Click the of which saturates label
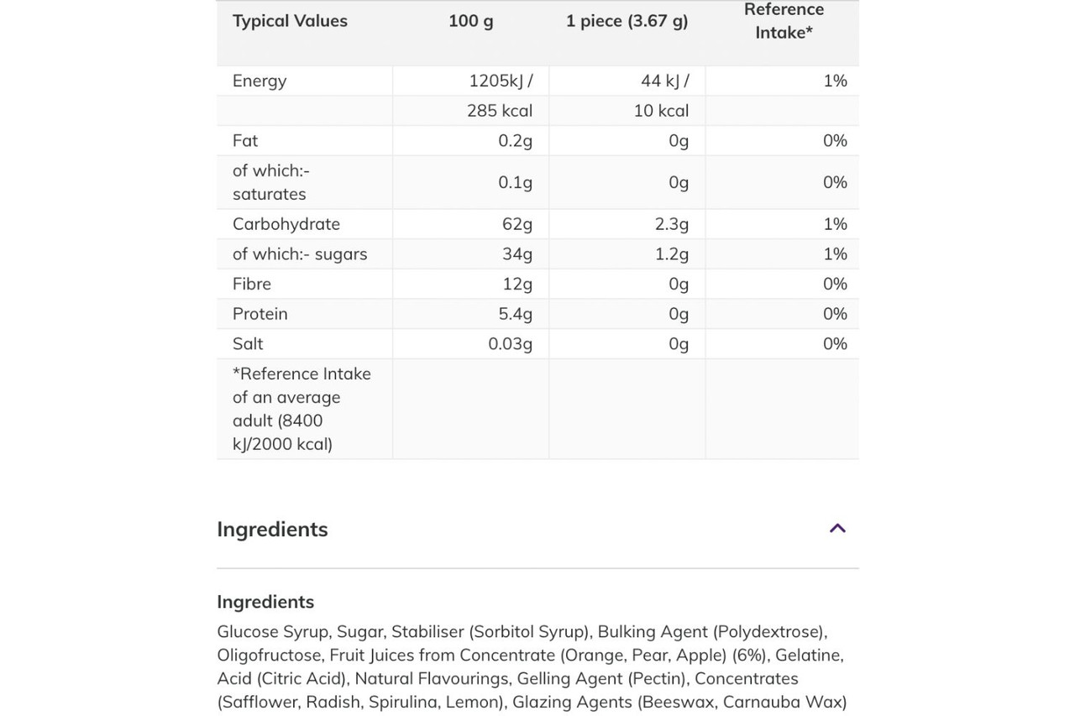The image size is (1075, 716). tap(270, 182)
